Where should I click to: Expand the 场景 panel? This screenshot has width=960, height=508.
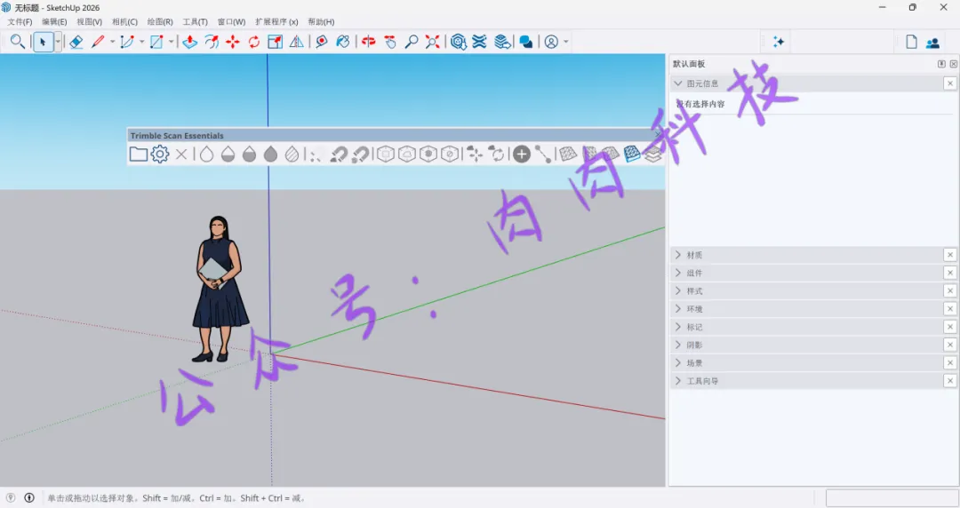coord(677,363)
